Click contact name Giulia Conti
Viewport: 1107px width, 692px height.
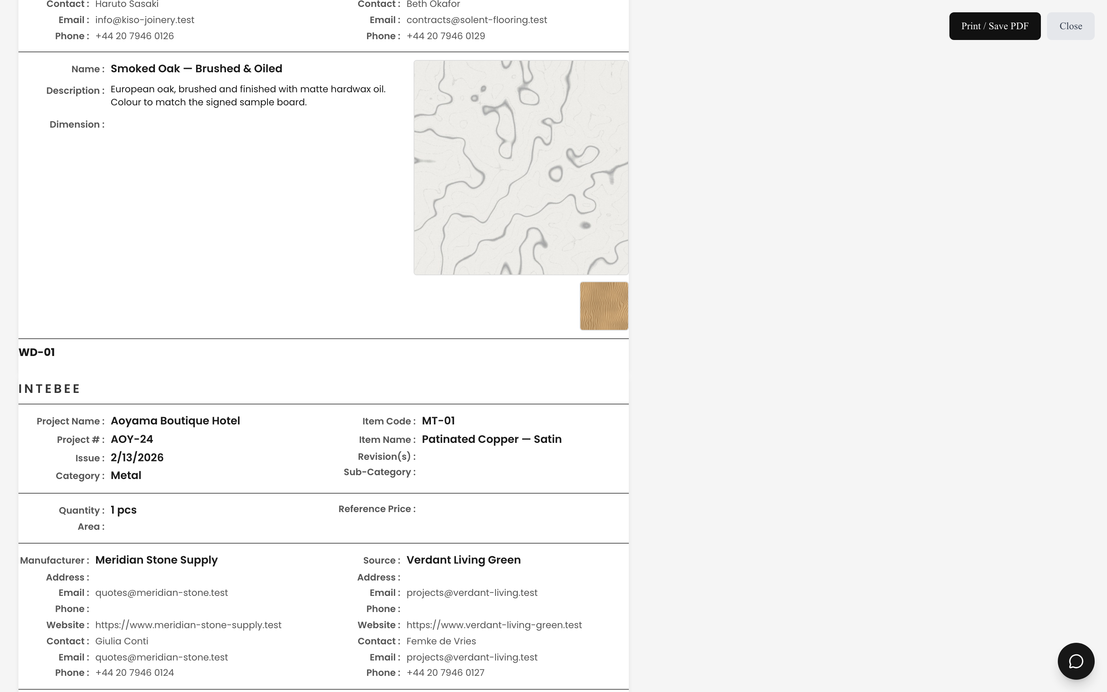click(122, 641)
